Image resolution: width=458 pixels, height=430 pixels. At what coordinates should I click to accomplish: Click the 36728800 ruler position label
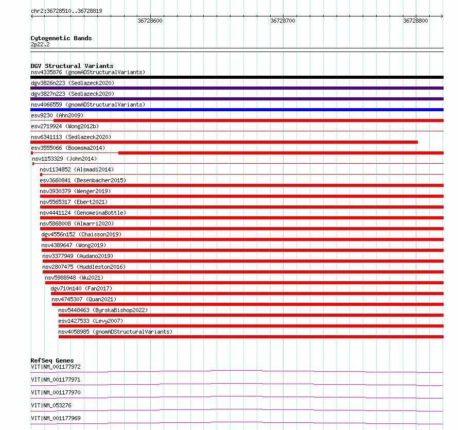(415, 21)
